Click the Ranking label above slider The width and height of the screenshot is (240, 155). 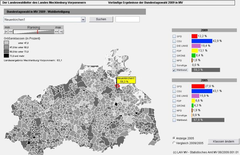pos(34,27)
